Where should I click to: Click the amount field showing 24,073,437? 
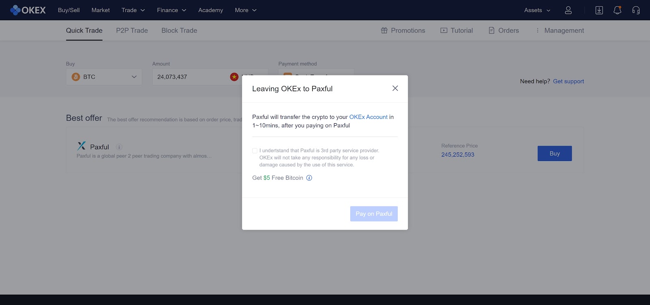[x=190, y=77]
